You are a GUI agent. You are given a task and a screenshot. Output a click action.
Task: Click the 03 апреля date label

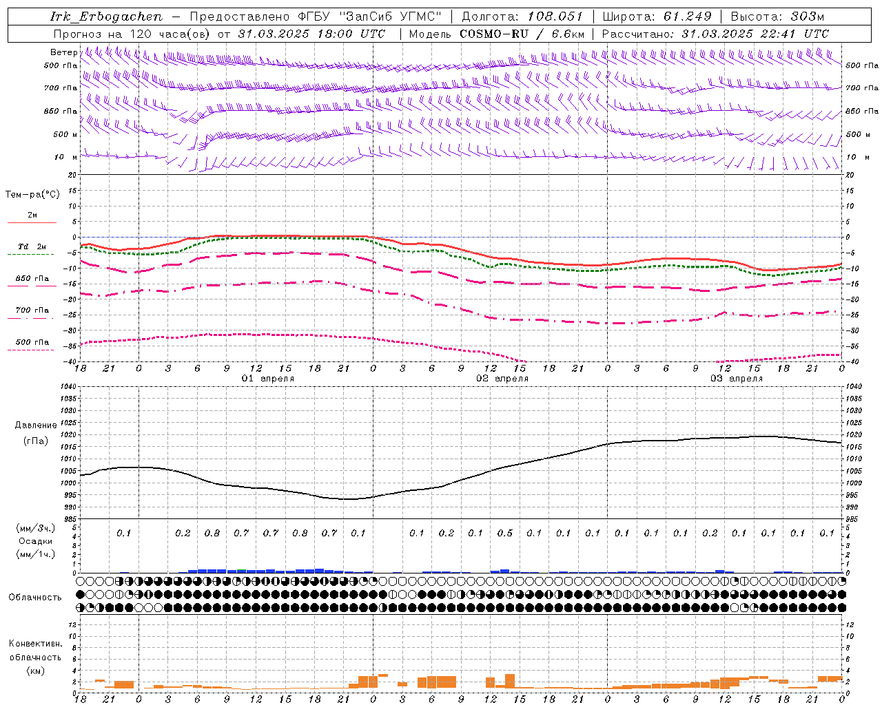pyautogui.click(x=737, y=379)
